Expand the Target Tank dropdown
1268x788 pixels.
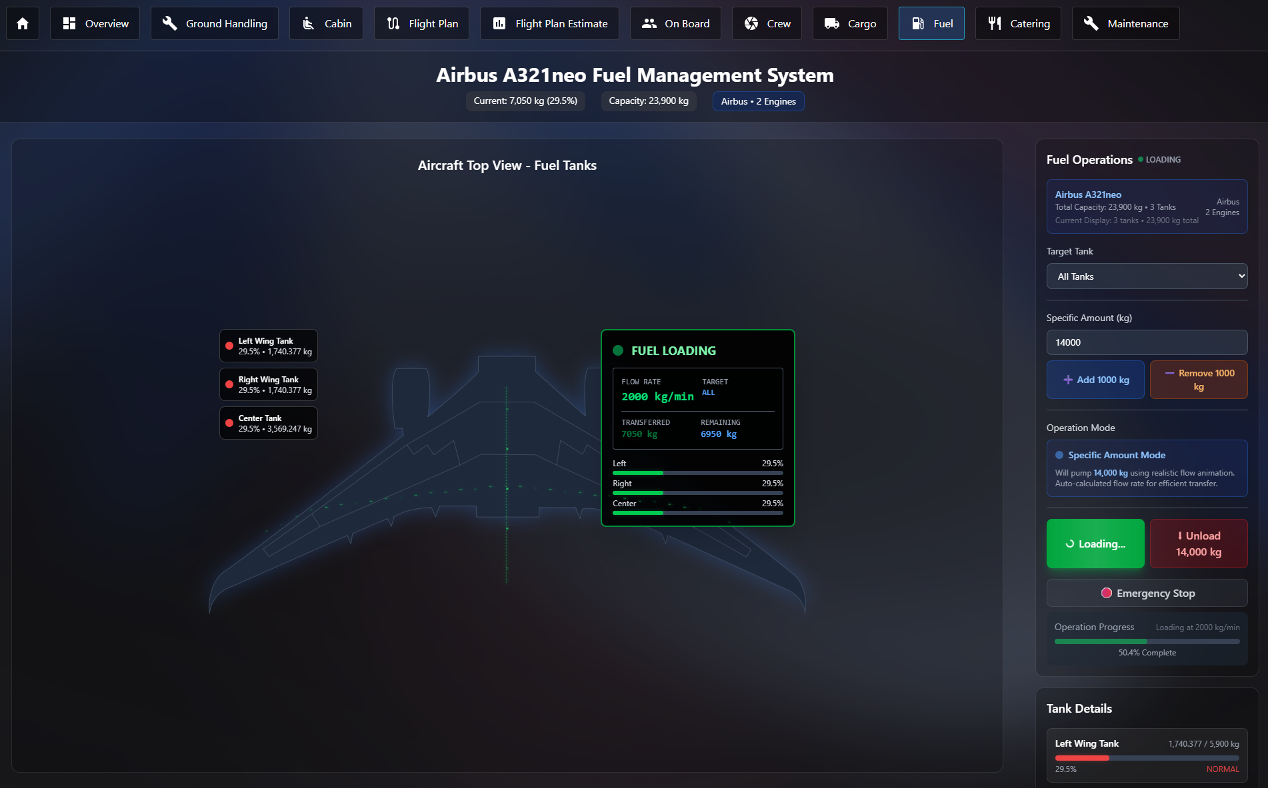pyautogui.click(x=1147, y=276)
